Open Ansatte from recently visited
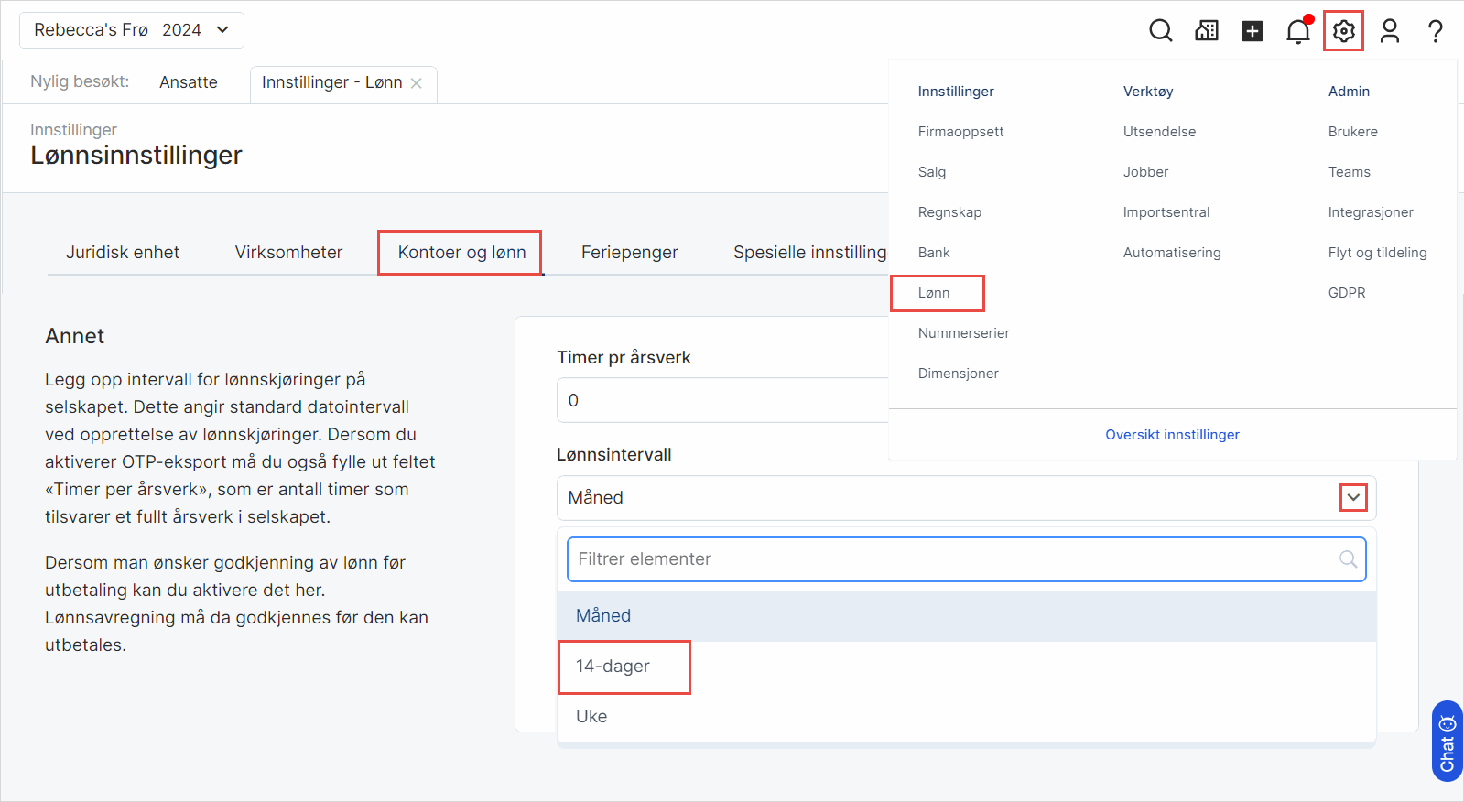This screenshot has width=1464, height=802. click(x=189, y=82)
